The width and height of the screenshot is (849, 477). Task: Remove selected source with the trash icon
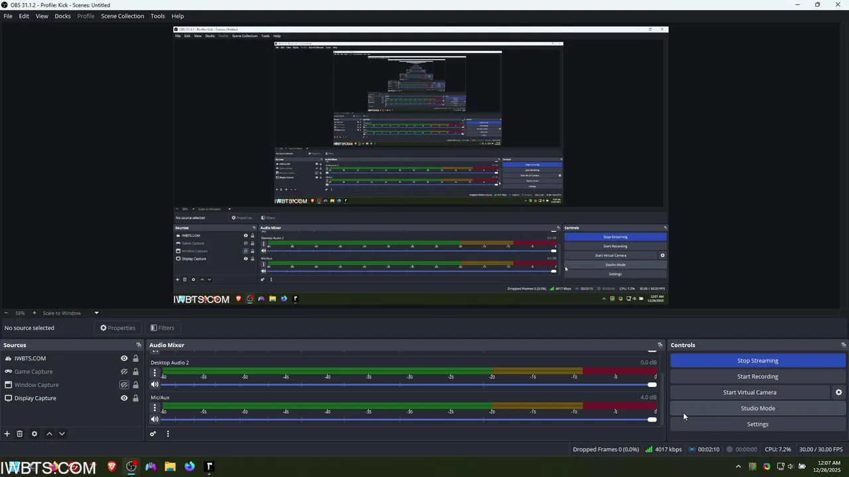pos(20,434)
